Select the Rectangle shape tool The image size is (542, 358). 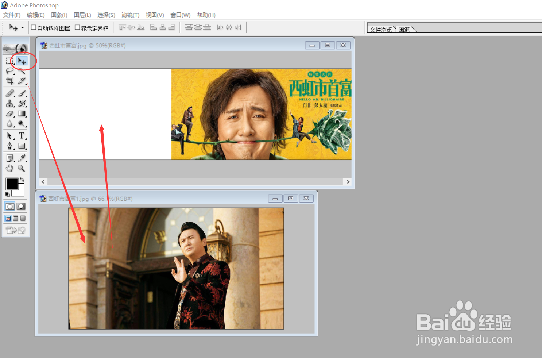coord(22,146)
